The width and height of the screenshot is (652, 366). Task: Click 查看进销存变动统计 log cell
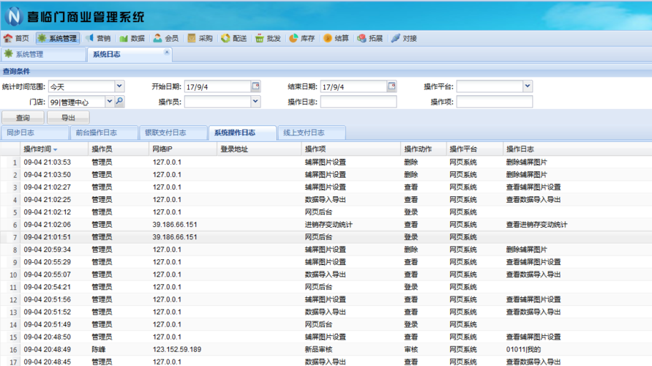[536, 225]
